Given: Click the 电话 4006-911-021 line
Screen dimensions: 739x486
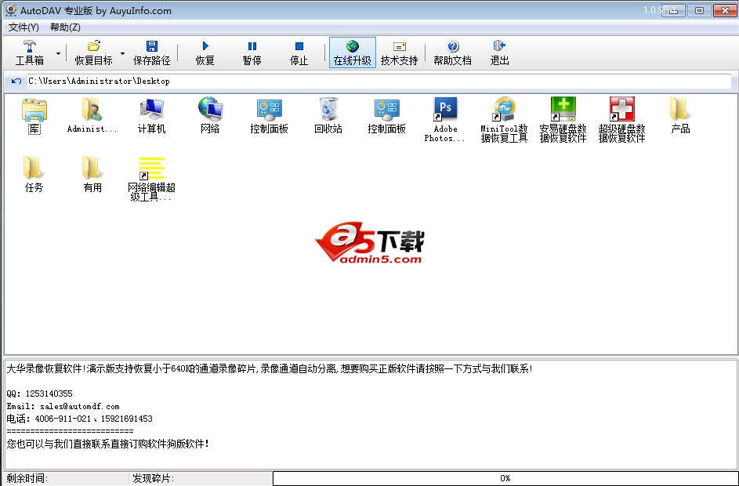Looking at the screenshot, I should [80, 419].
